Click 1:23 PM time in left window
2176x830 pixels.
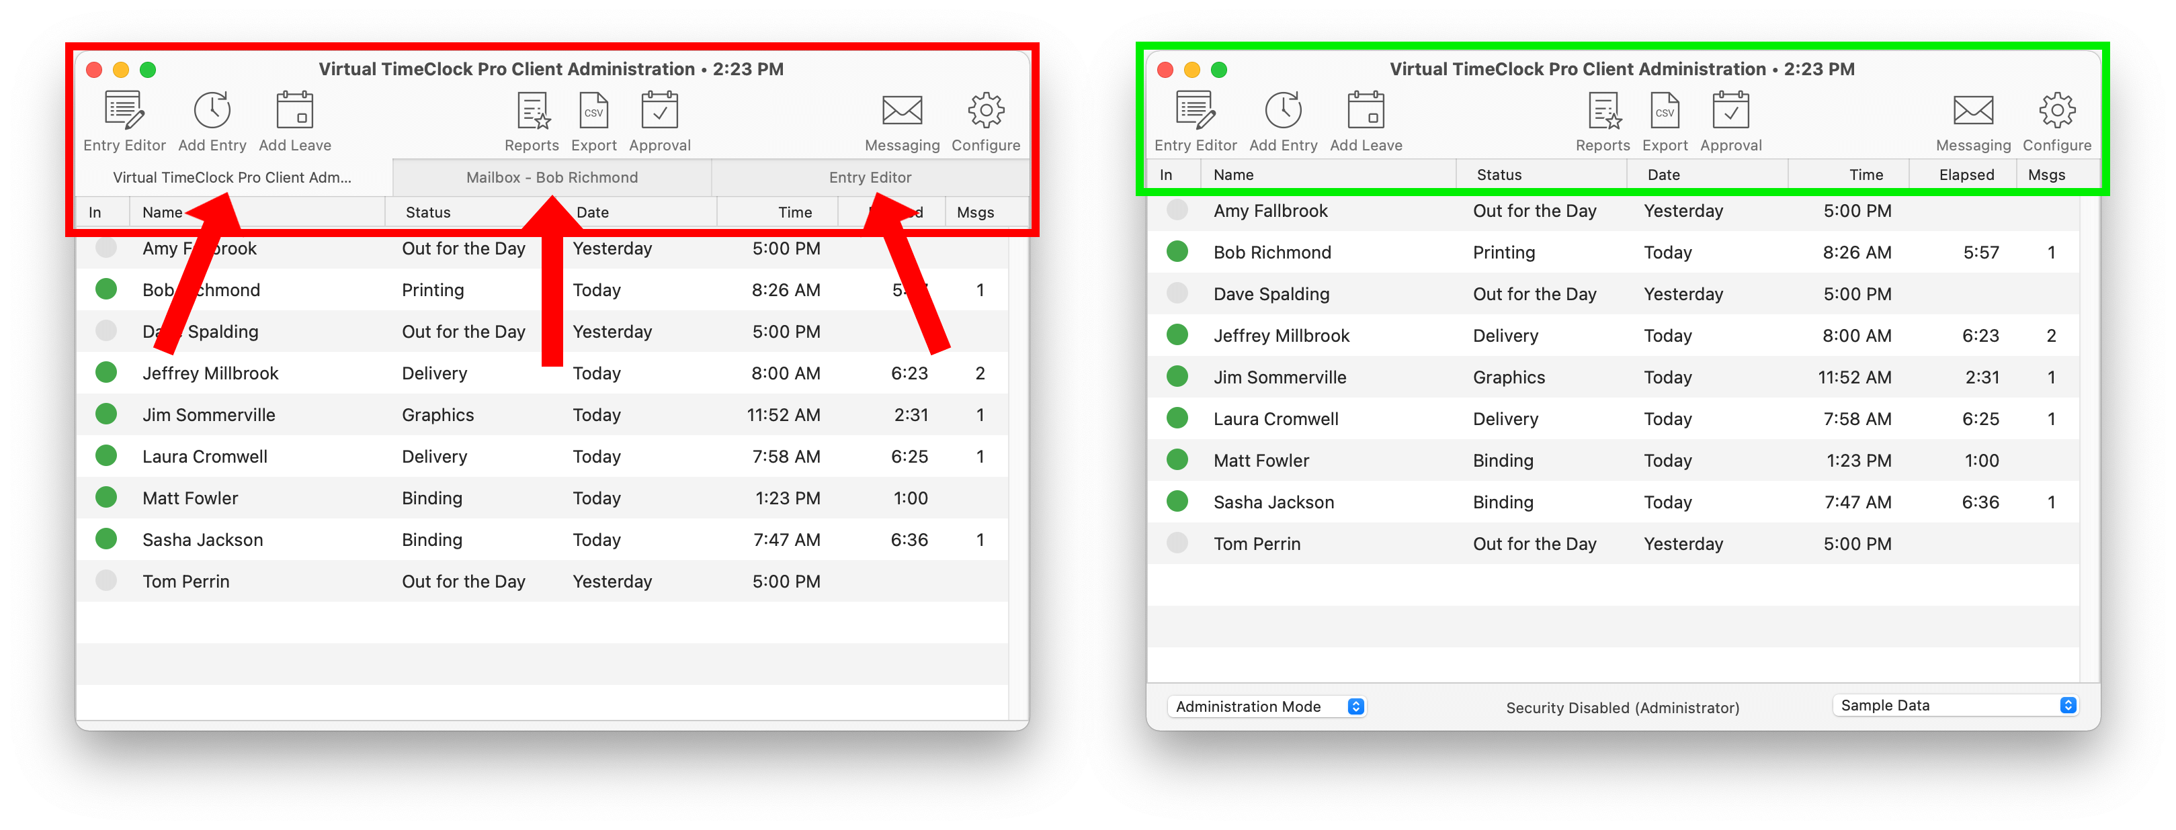point(788,498)
